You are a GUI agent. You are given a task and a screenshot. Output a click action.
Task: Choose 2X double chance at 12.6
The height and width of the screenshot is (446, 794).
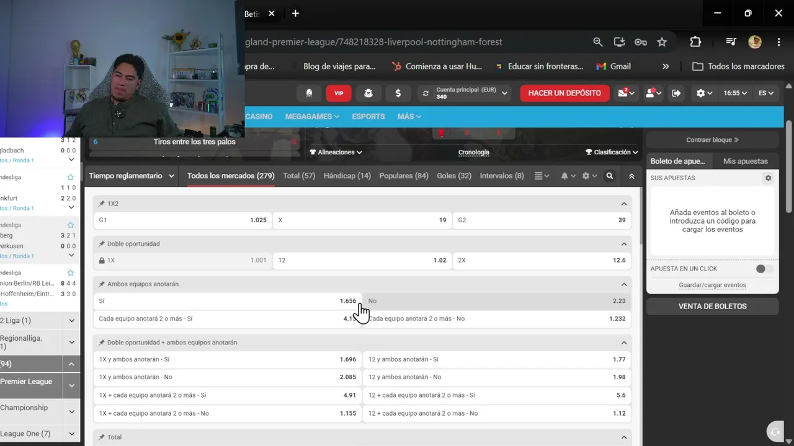point(542,260)
